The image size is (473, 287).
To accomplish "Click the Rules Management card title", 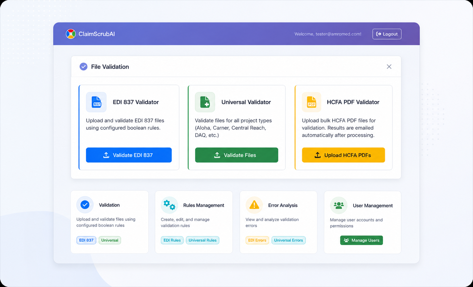I will (x=204, y=205).
